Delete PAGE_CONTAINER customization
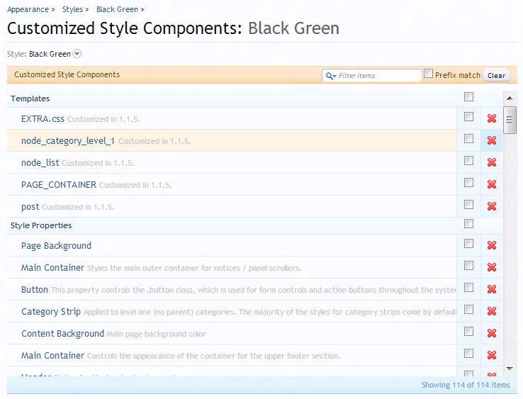523x399 pixels. coord(492,184)
